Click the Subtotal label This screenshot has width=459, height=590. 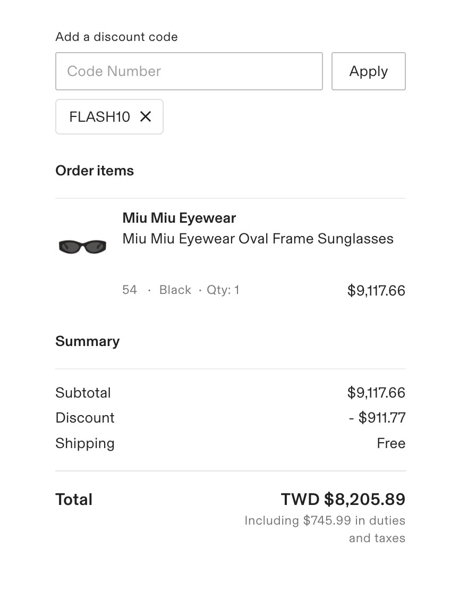coord(83,393)
